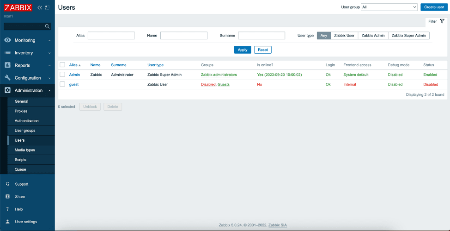Click the Alias filter input field
Viewport: 450px width, 231px height.
click(111, 35)
